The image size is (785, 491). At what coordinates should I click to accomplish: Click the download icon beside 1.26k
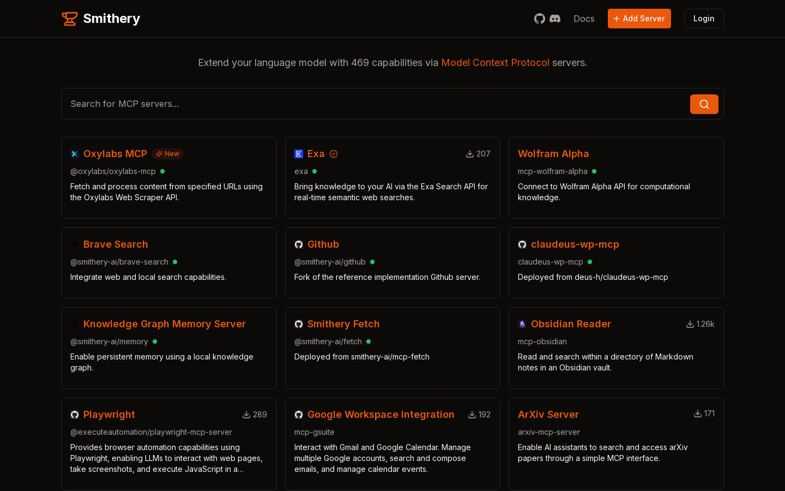pos(690,324)
